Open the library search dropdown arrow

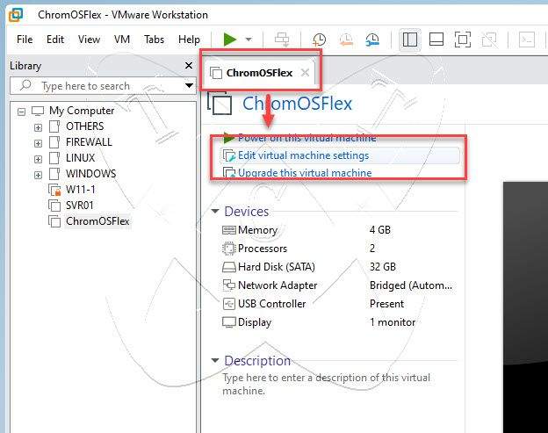[189, 85]
